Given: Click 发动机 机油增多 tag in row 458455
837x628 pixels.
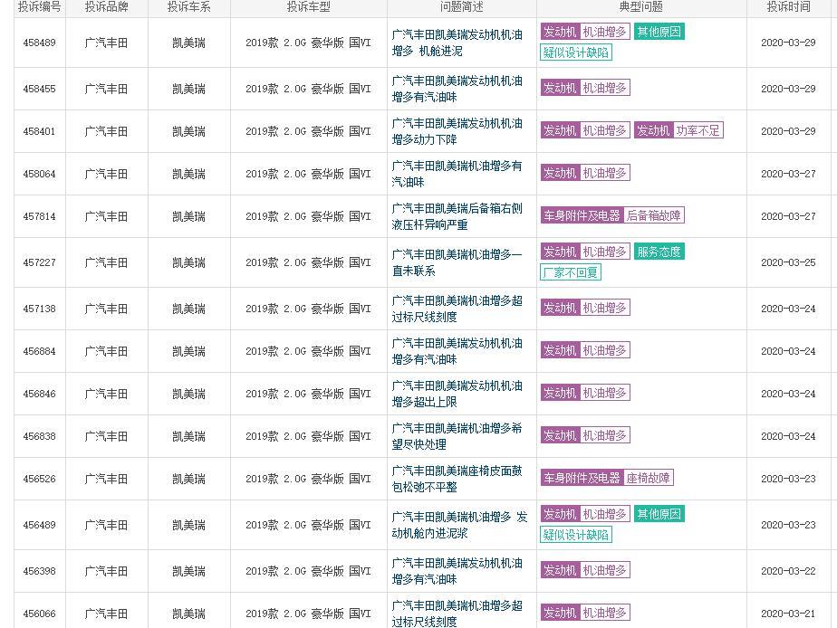Looking at the screenshot, I should [585, 88].
